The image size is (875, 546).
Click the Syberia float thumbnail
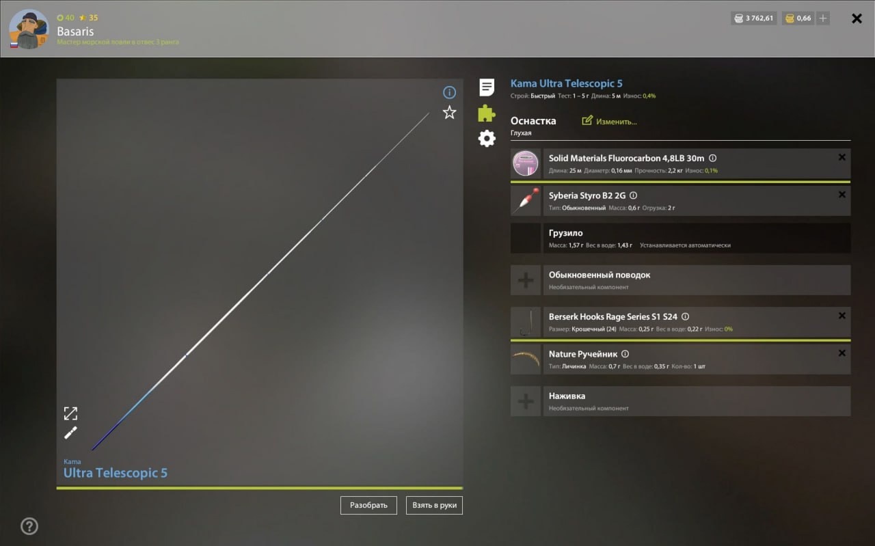pyautogui.click(x=526, y=201)
